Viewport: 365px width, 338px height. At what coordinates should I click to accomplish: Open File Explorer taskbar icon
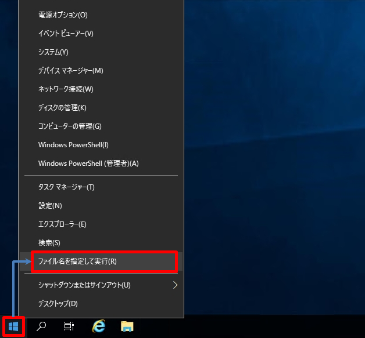127,326
